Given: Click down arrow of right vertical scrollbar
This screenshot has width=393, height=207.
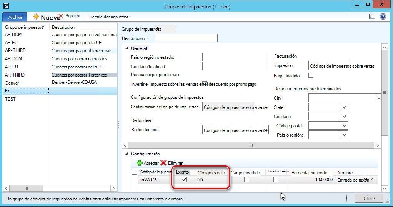Looking at the screenshot, I should point(385,189).
